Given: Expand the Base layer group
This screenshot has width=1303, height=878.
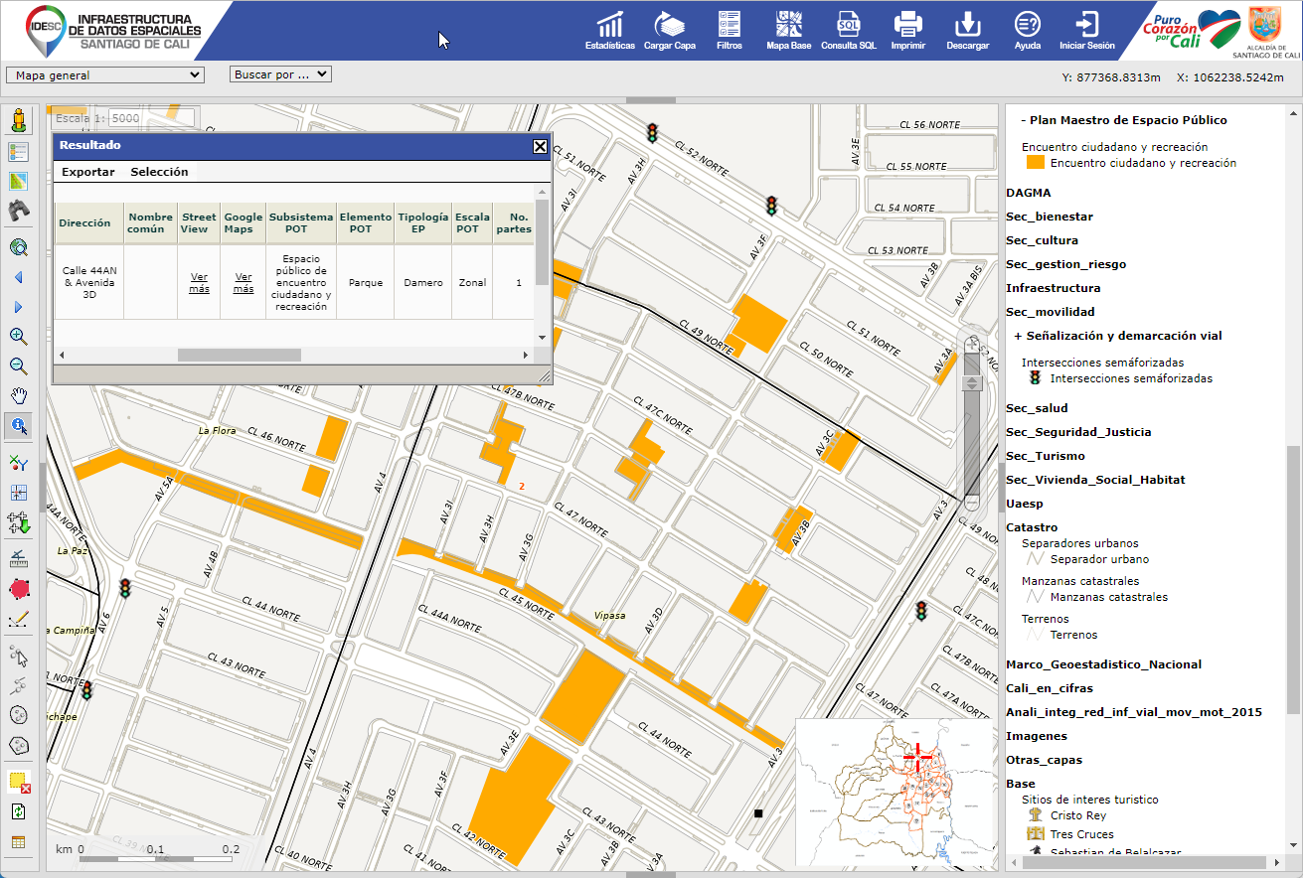Looking at the screenshot, I should click(1021, 784).
